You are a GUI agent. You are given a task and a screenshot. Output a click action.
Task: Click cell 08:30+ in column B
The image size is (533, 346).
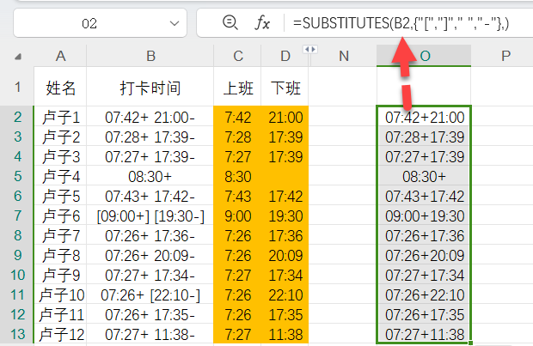(150, 176)
